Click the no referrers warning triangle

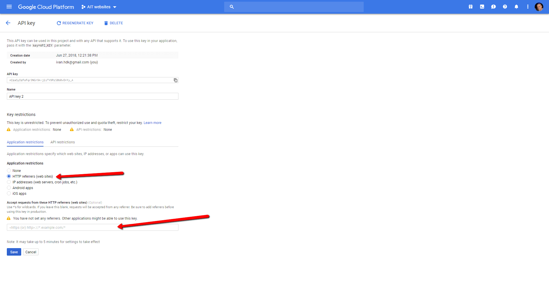pos(9,218)
